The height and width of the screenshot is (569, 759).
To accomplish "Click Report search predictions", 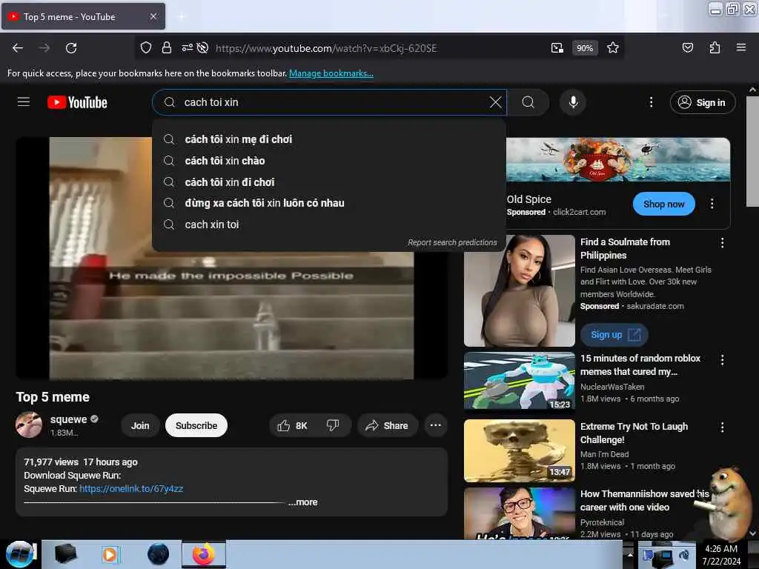I will click(452, 242).
